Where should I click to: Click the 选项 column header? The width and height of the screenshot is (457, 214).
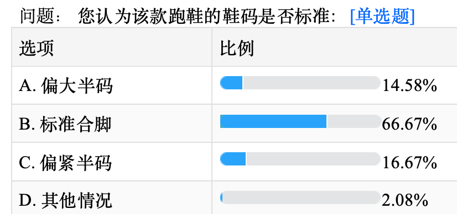point(36,48)
